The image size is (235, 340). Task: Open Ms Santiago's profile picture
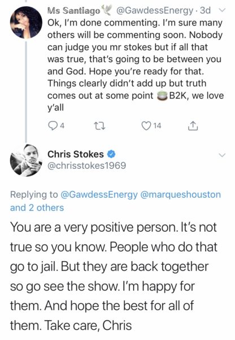click(x=26, y=22)
